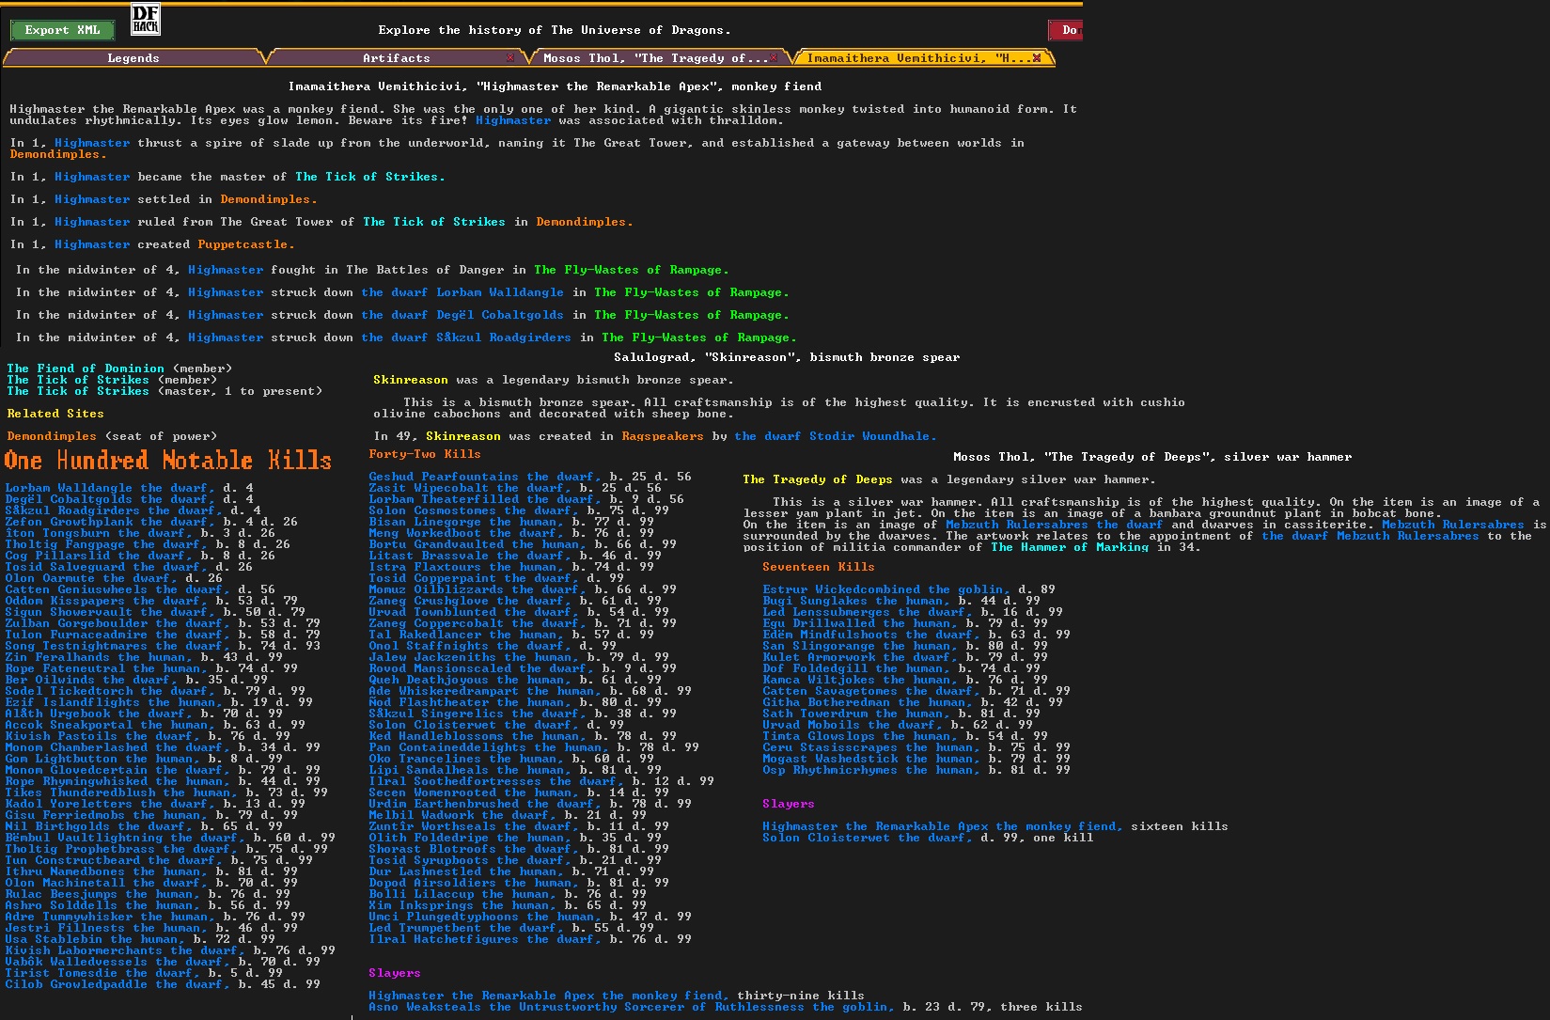Viewport: 1550px width, 1020px height.
Task: Open Zuntîr Worthseals the dwarf kill entry
Action: click(518, 826)
